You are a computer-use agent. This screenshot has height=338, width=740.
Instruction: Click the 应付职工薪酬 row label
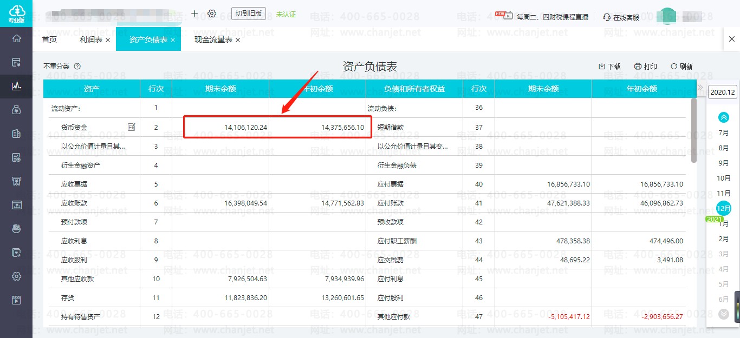(397, 241)
